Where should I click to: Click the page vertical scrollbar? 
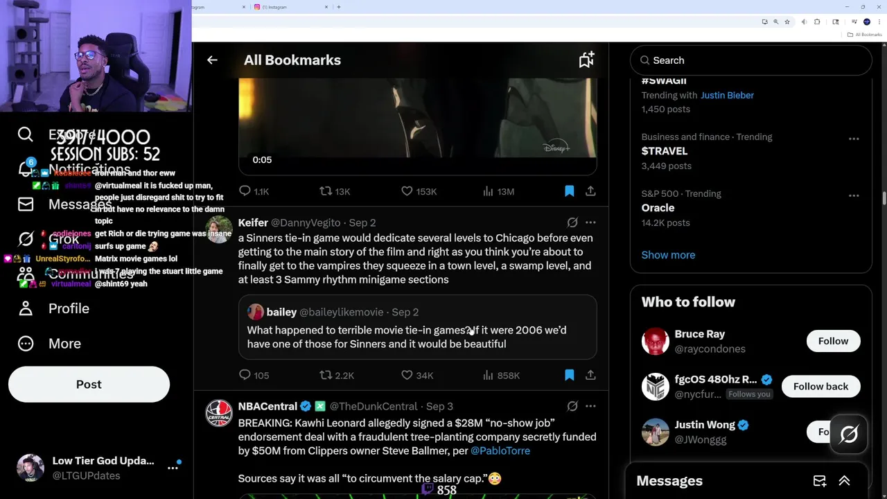[884, 198]
